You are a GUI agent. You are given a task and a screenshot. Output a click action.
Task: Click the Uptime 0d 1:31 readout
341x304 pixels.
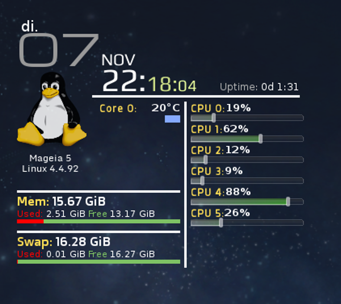[x=259, y=87]
